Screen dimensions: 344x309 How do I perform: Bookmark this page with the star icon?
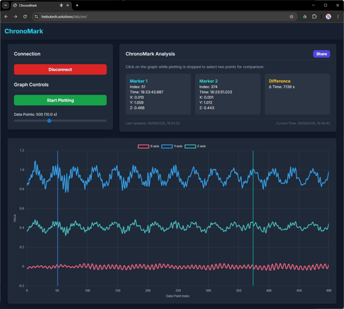point(291,16)
